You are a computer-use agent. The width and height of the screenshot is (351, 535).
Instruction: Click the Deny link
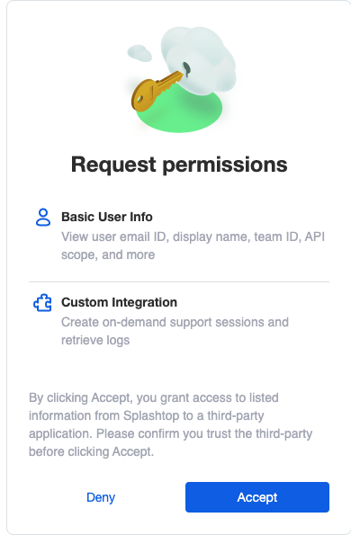[x=101, y=497]
